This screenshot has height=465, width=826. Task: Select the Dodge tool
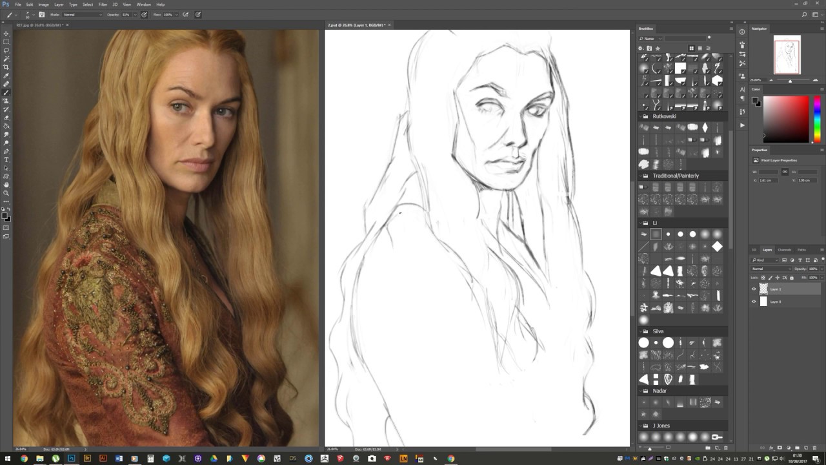6,143
